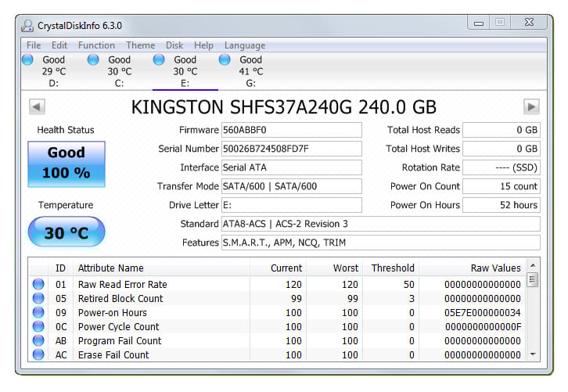Select disk C: status orb

(93, 59)
